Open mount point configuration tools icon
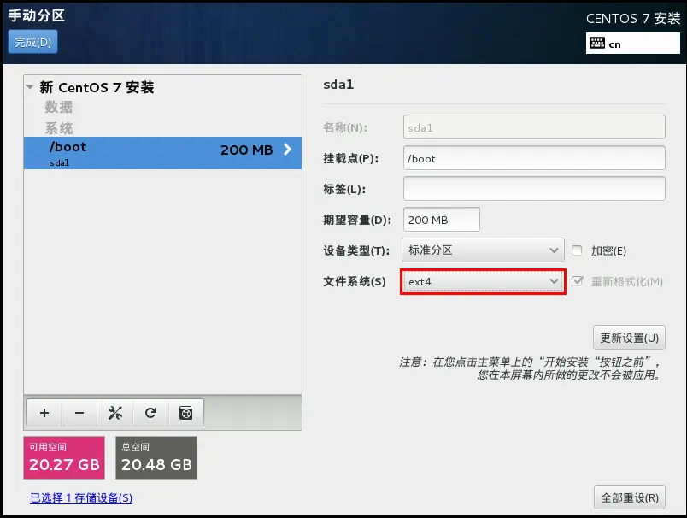The image size is (687, 518). pyautogui.click(x=115, y=413)
